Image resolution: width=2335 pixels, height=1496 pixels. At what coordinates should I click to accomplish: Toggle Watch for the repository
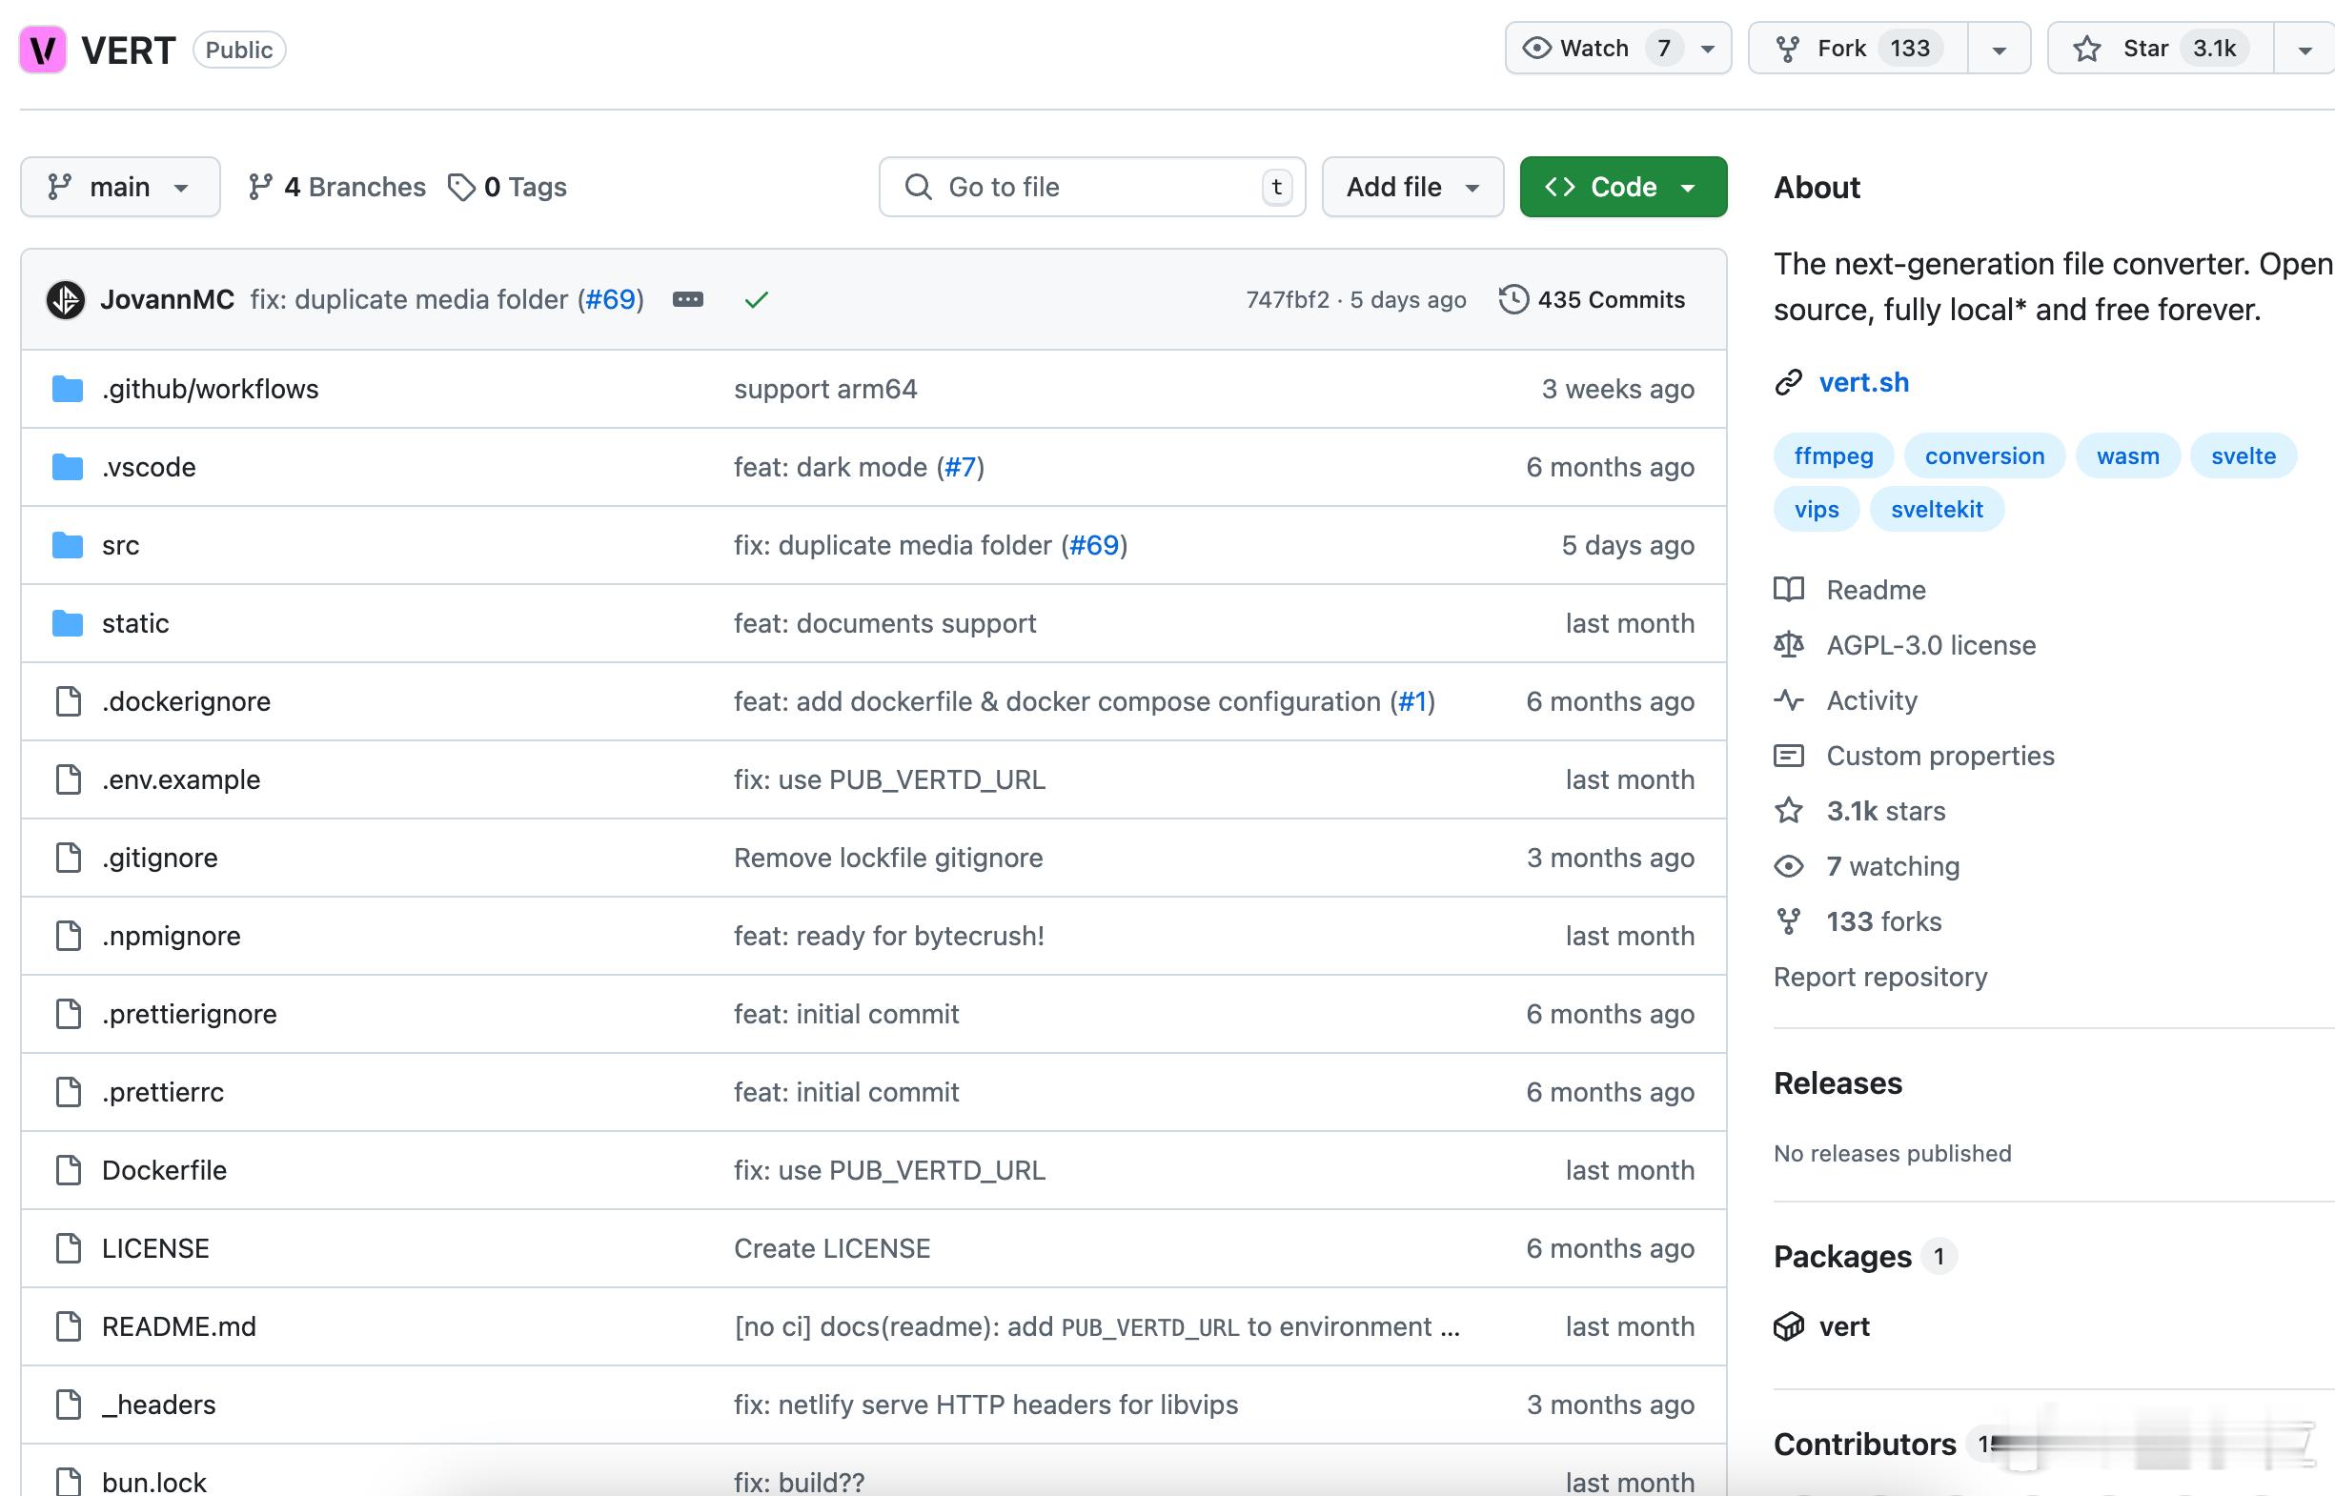coord(1618,49)
